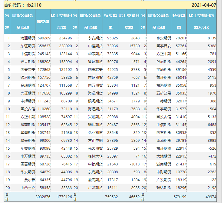Select 华闻期货 in the volume list
This screenshot has height=203, width=224.
coord(28,132)
